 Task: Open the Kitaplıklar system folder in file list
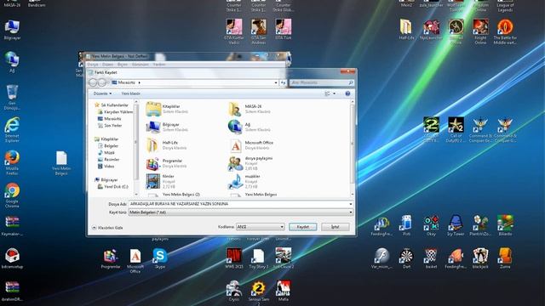pos(167,109)
